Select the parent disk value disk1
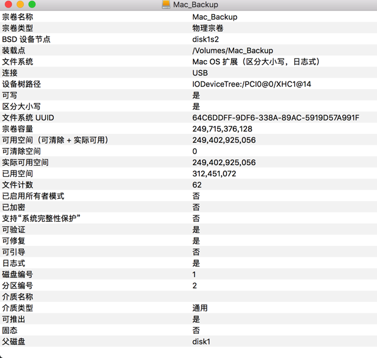 click(x=201, y=341)
